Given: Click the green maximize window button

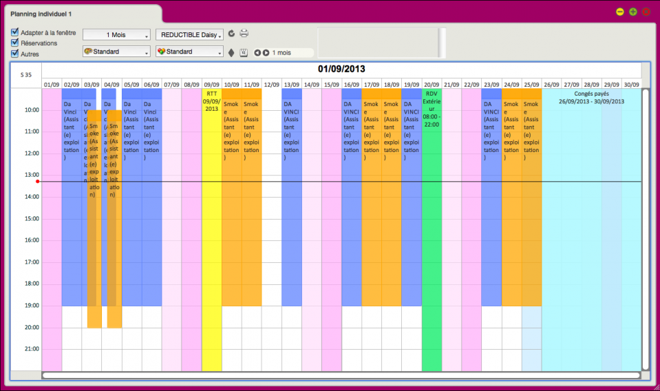Looking at the screenshot, I should (633, 12).
